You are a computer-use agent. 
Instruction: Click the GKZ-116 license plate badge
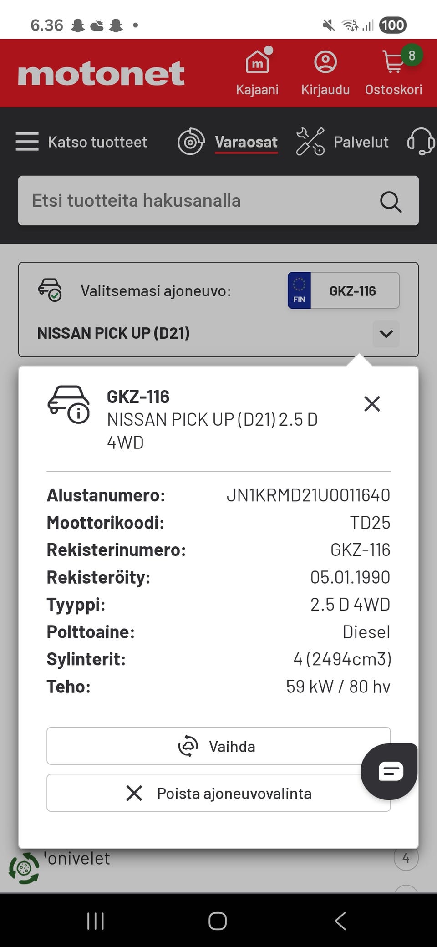click(x=344, y=291)
